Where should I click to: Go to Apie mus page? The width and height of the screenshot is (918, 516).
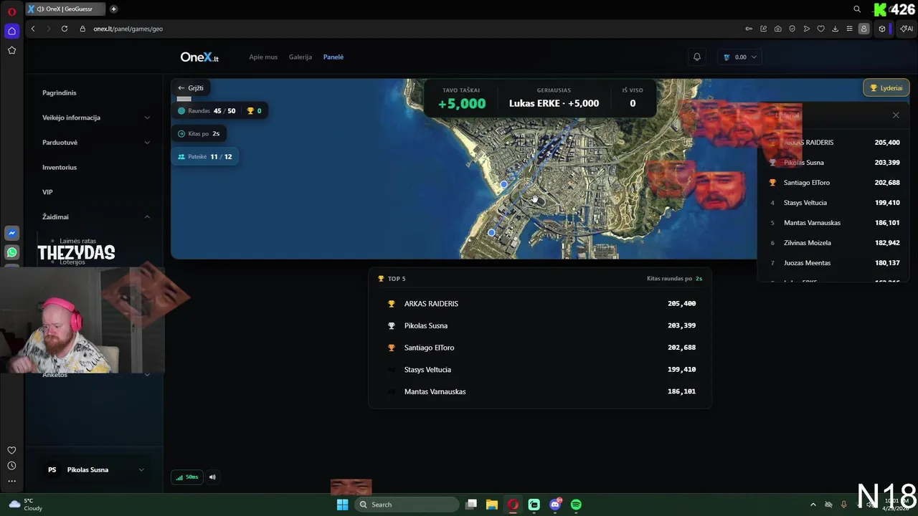[x=263, y=57]
